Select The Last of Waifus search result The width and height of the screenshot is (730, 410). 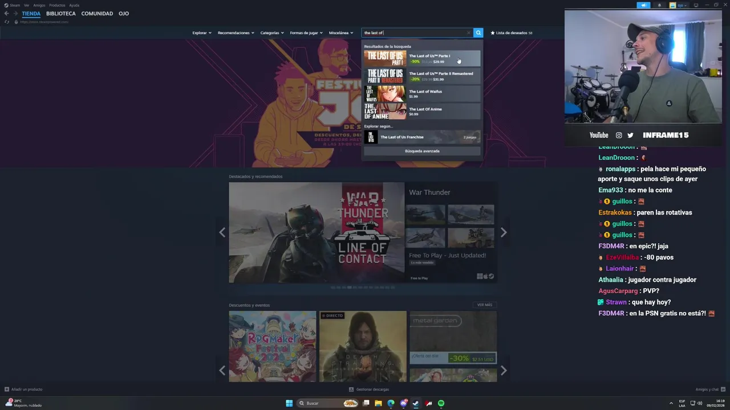click(x=422, y=93)
